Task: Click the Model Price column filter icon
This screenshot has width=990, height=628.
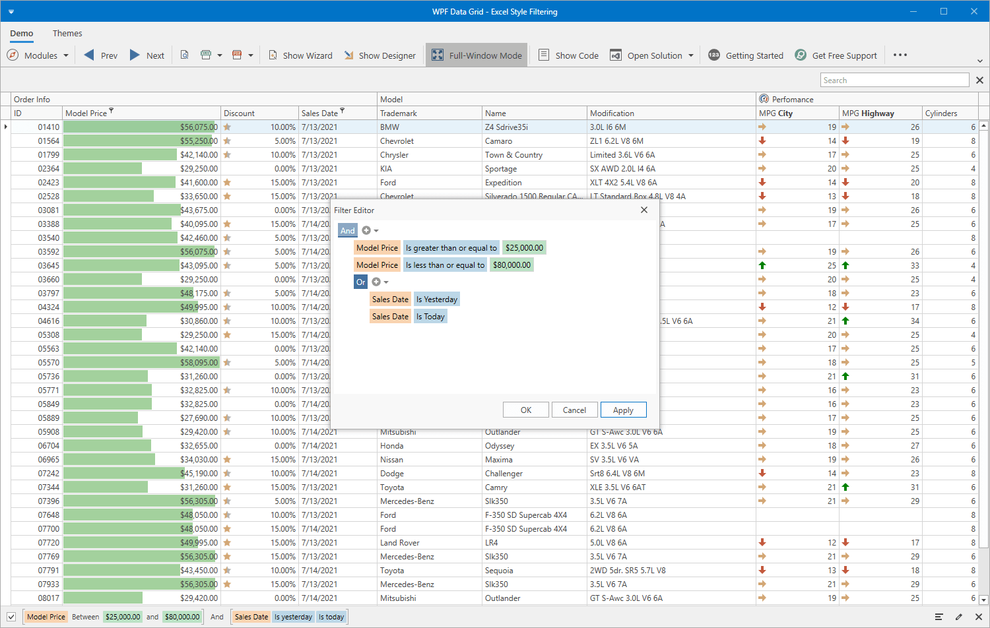Action: (111, 111)
